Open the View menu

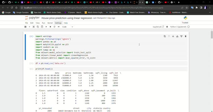pos(38,23)
